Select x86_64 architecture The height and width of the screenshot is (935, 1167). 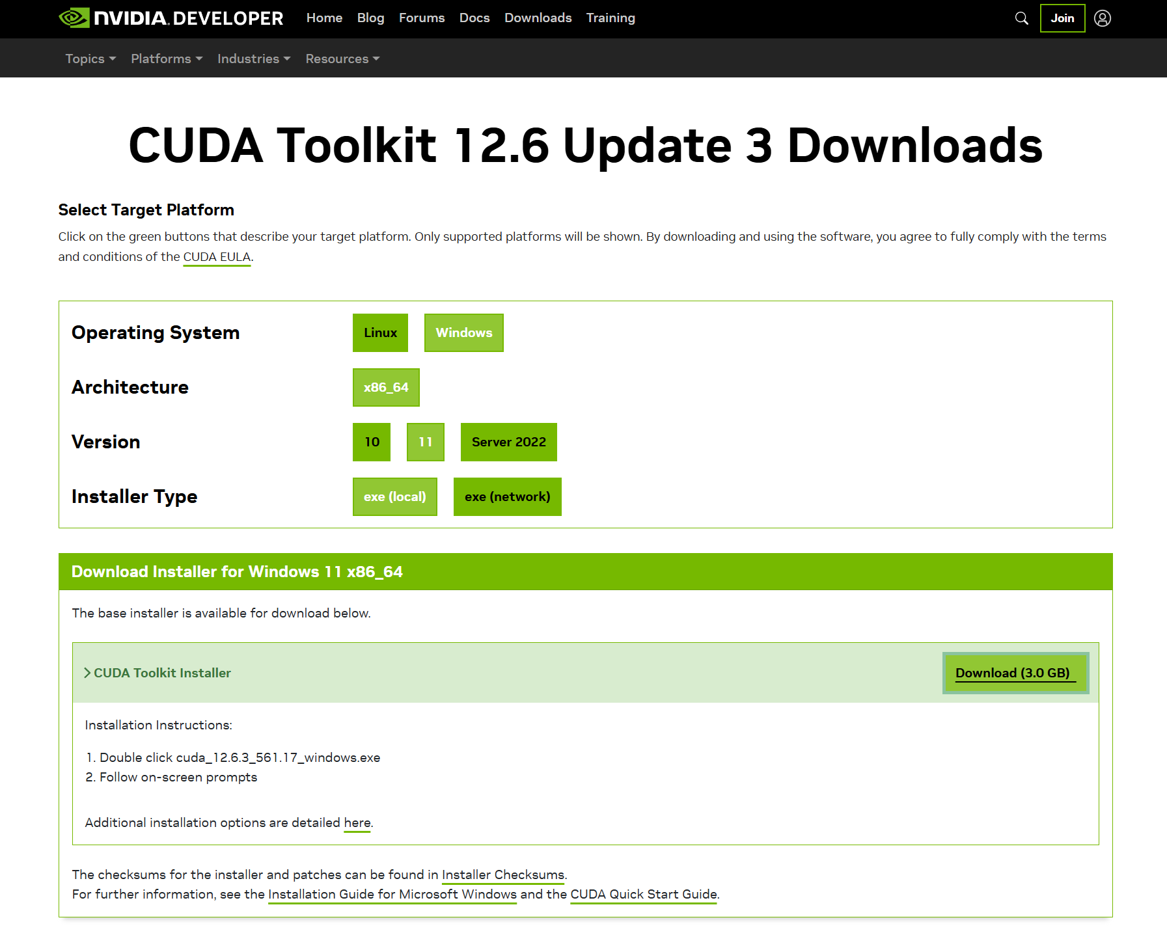(x=386, y=387)
